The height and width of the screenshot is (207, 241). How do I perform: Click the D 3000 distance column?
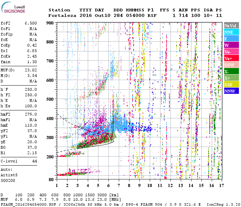[102, 195]
